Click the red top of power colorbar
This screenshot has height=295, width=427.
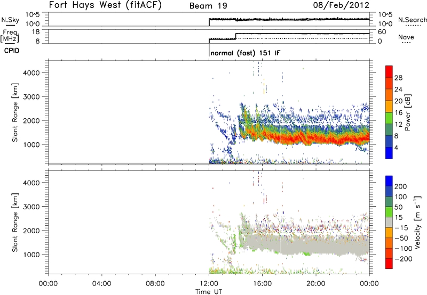(x=389, y=71)
